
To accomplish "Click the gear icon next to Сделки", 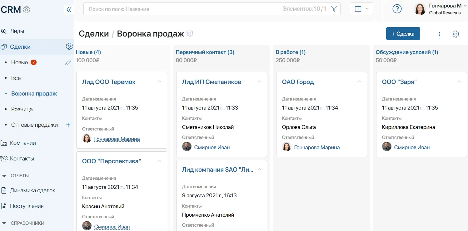I will tap(69, 46).
